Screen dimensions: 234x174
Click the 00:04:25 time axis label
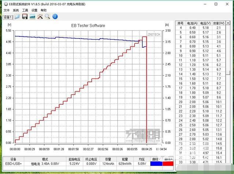[147, 149]
